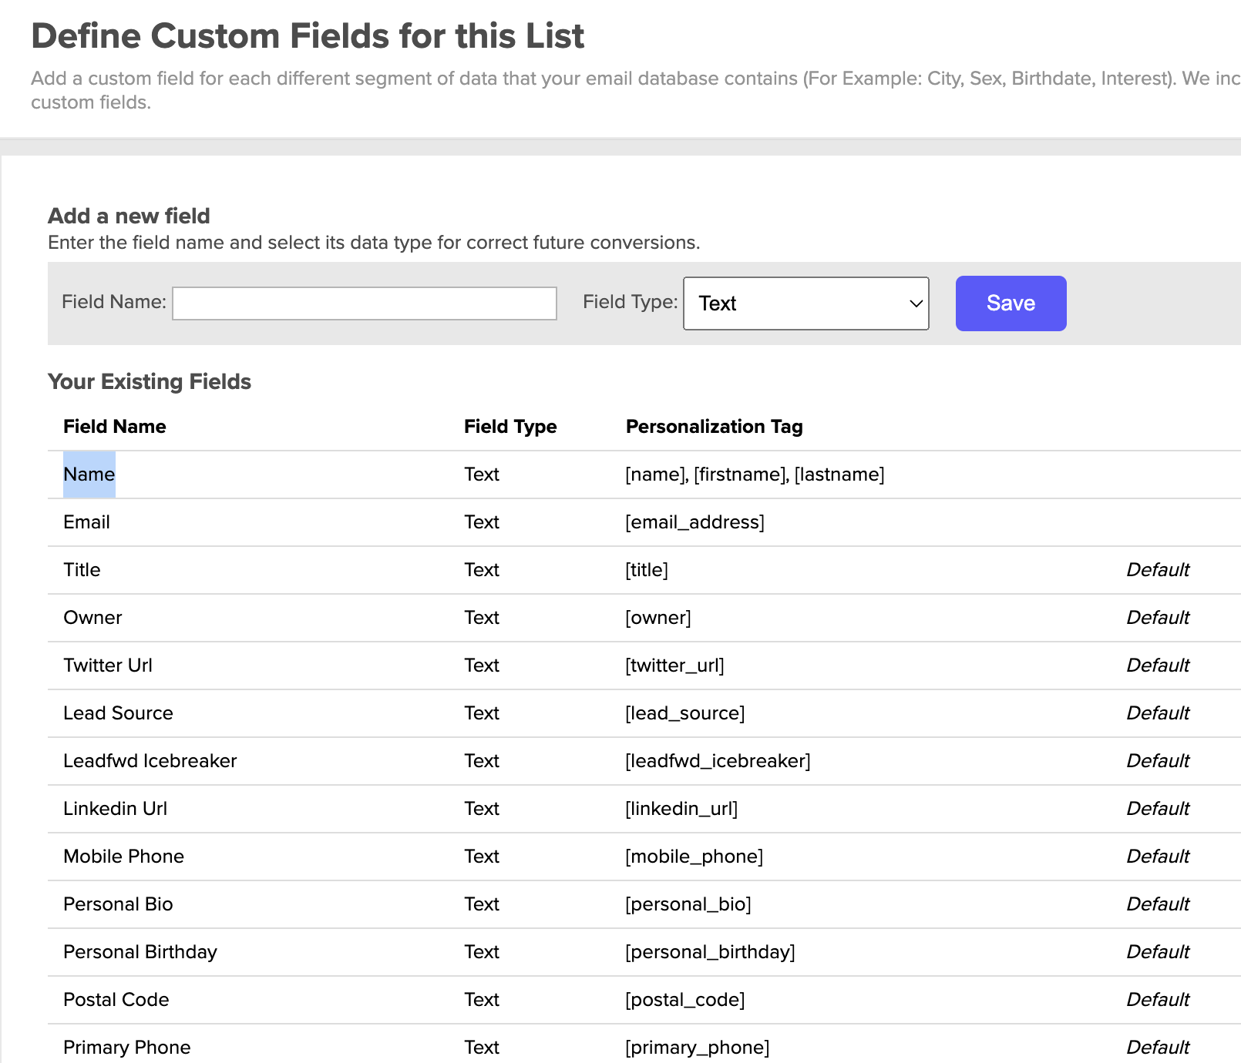This screenshot has width=1241, height=1063.
Task: Click Default in the Personal Bio row
Action: pos(1158,904)
